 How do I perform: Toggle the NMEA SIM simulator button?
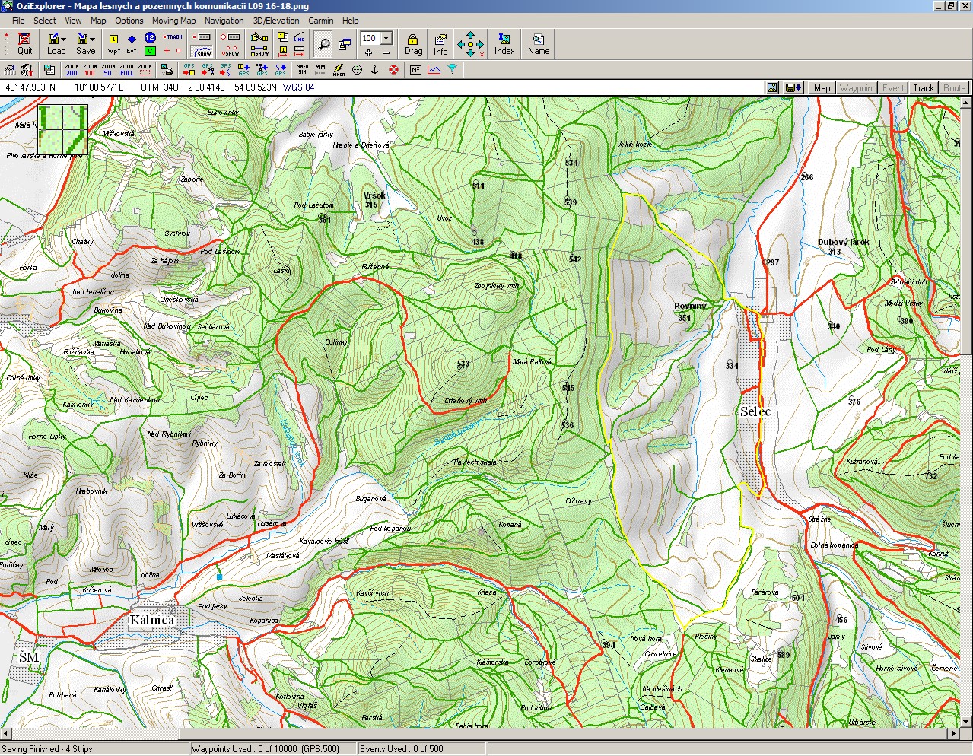pos(302,70)
